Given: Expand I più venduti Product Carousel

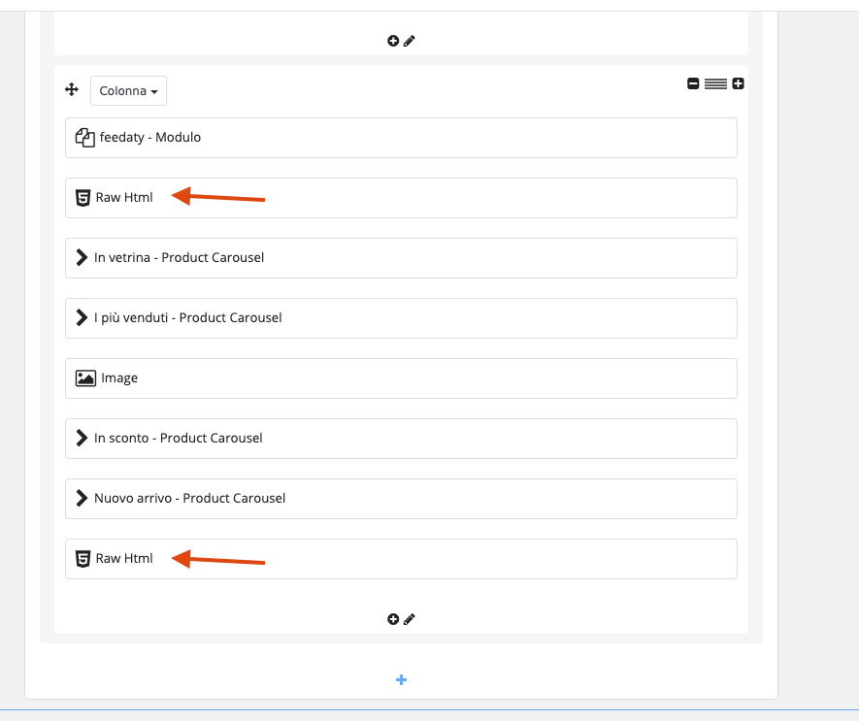Looking at the screenshot, I should tap(401, 318).
